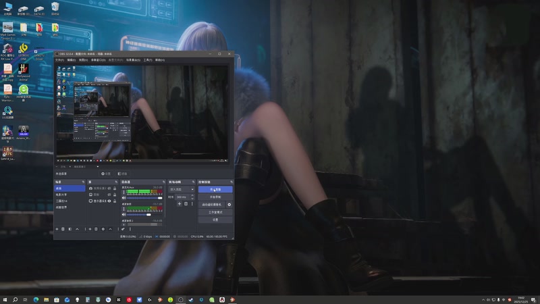Viewport: 540px width, 304px height.
Task: Remove scene transition with trash icon
Action: 186,204
